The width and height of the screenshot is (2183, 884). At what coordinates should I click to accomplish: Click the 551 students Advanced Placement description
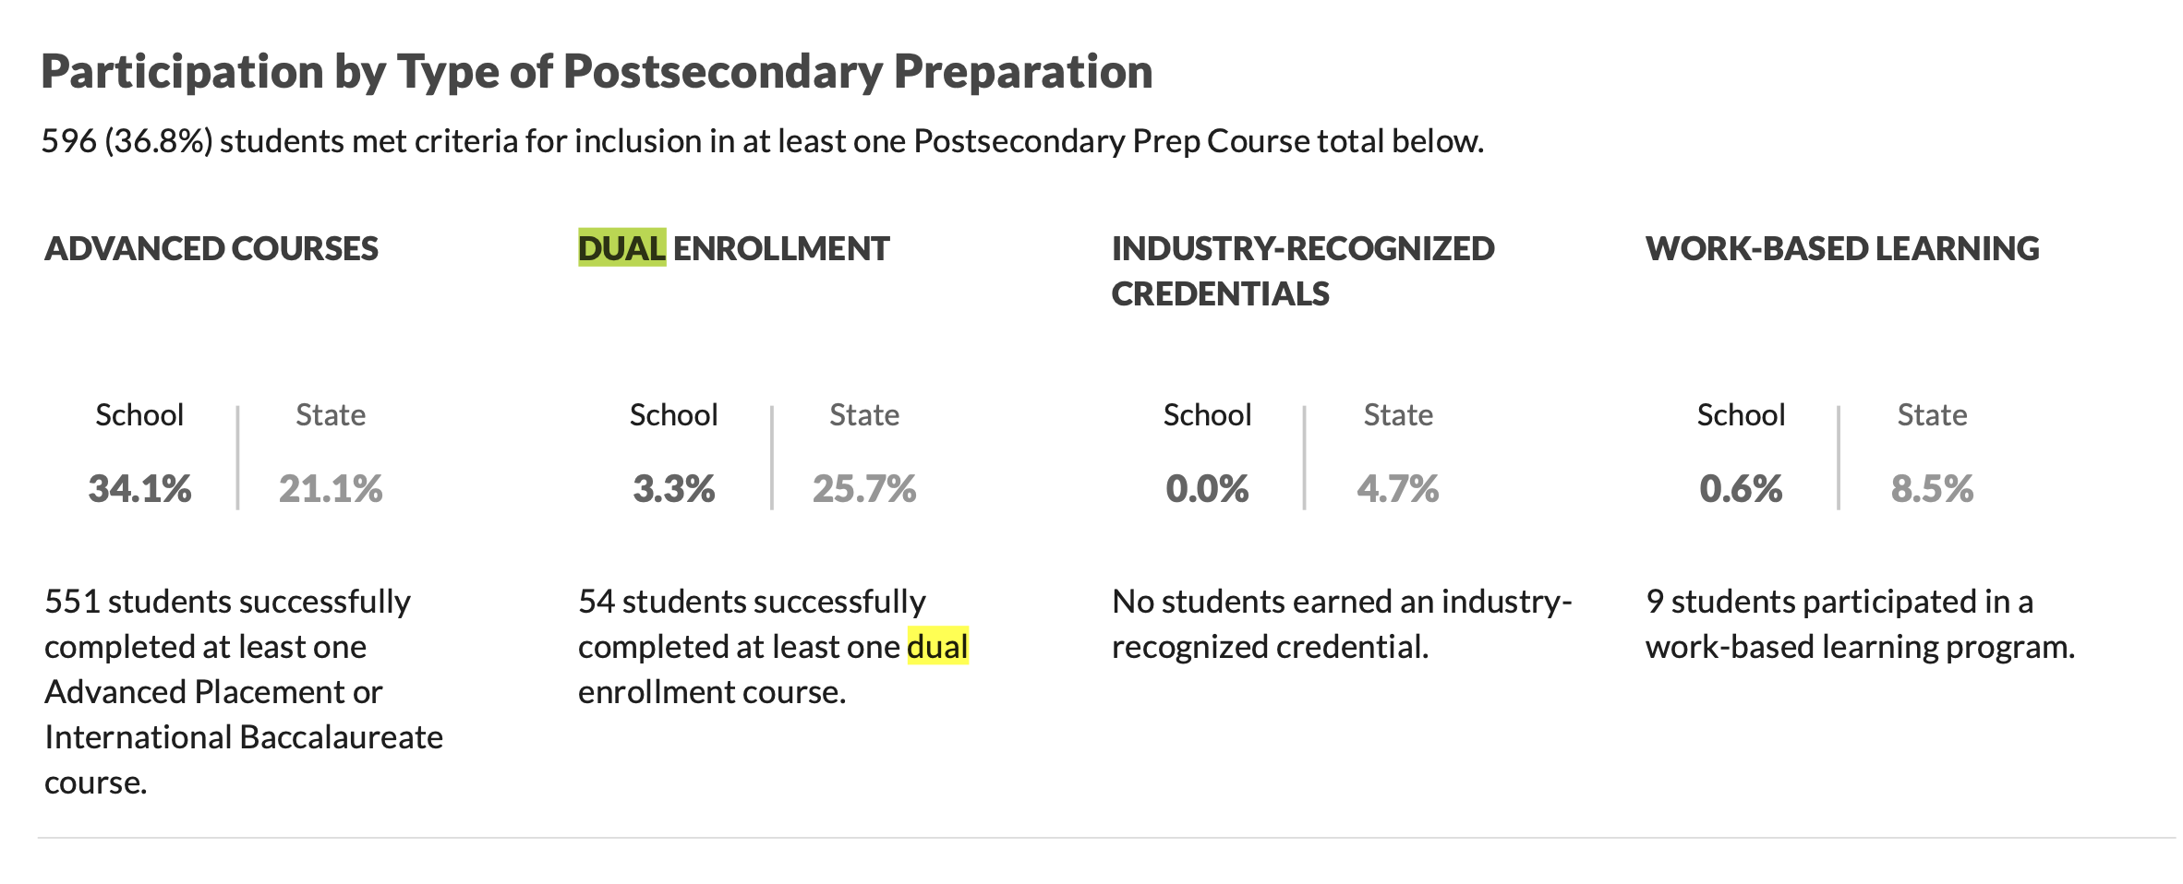tap(244, 691)
